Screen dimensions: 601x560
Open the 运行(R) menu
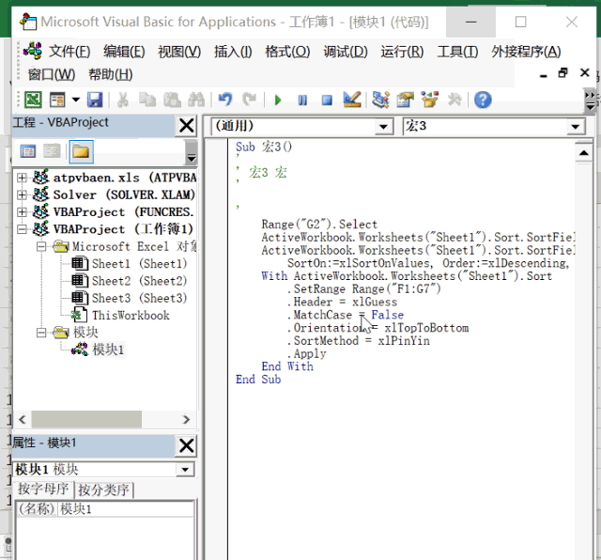pos(402,52)
